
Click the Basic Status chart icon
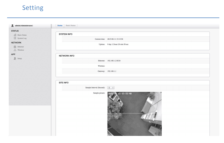[15, 35]
